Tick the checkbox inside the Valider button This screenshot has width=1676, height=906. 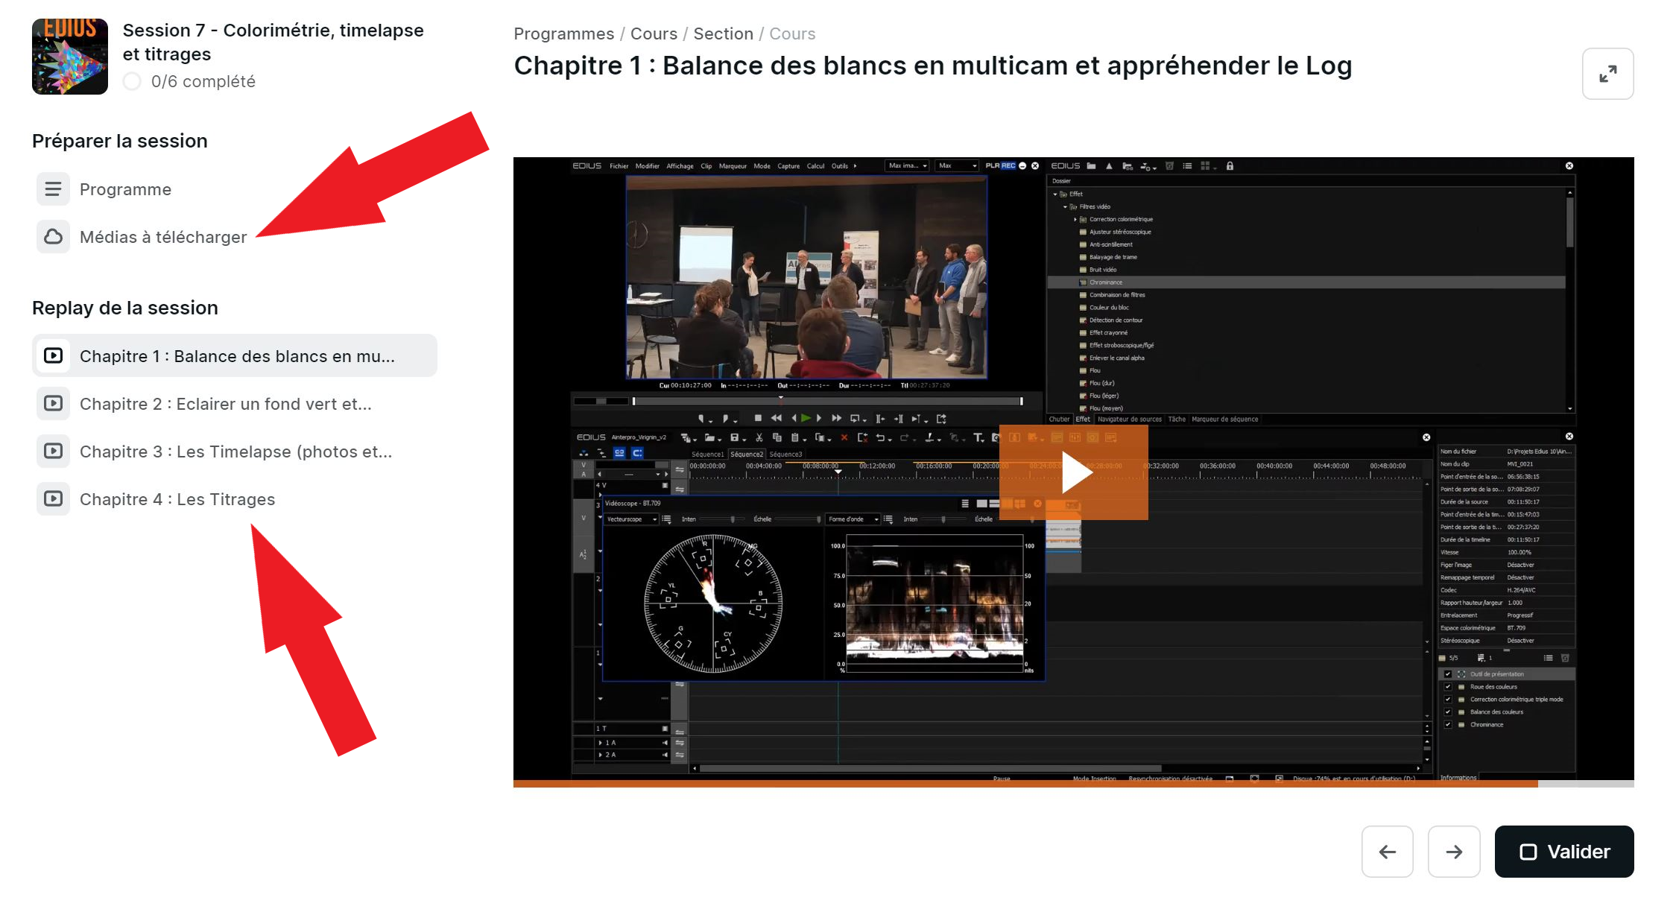[x=1528, y=852]
